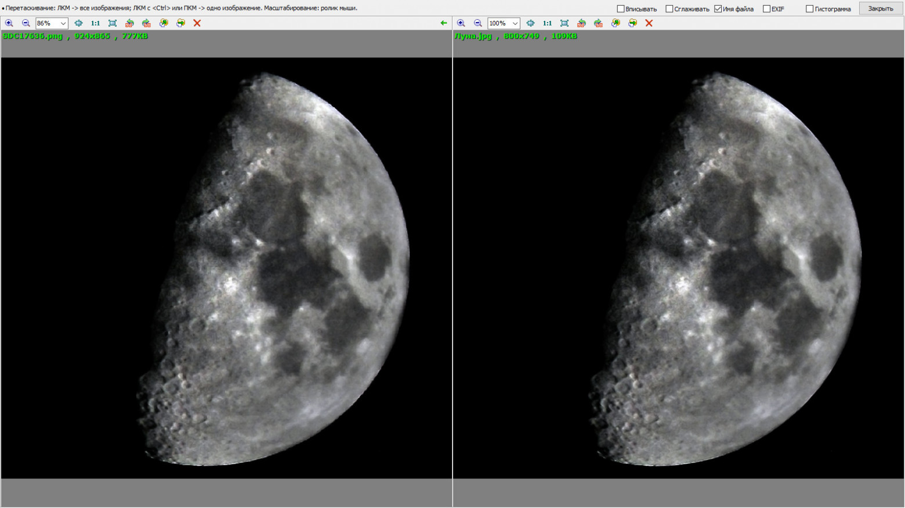Open the 100% zoom dropdown
905x508 pixels.
pos(515,23)
